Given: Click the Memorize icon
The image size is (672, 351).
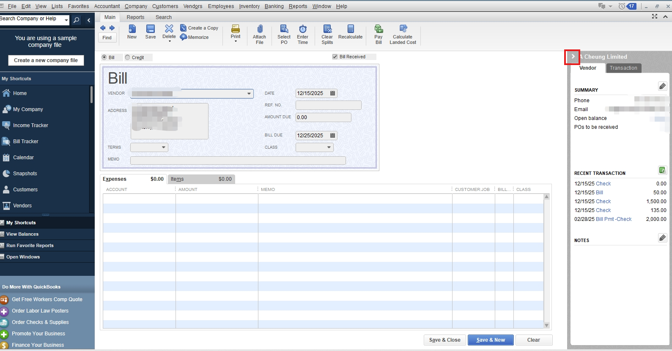Looking at the screenshot, I should pos(183,37).
